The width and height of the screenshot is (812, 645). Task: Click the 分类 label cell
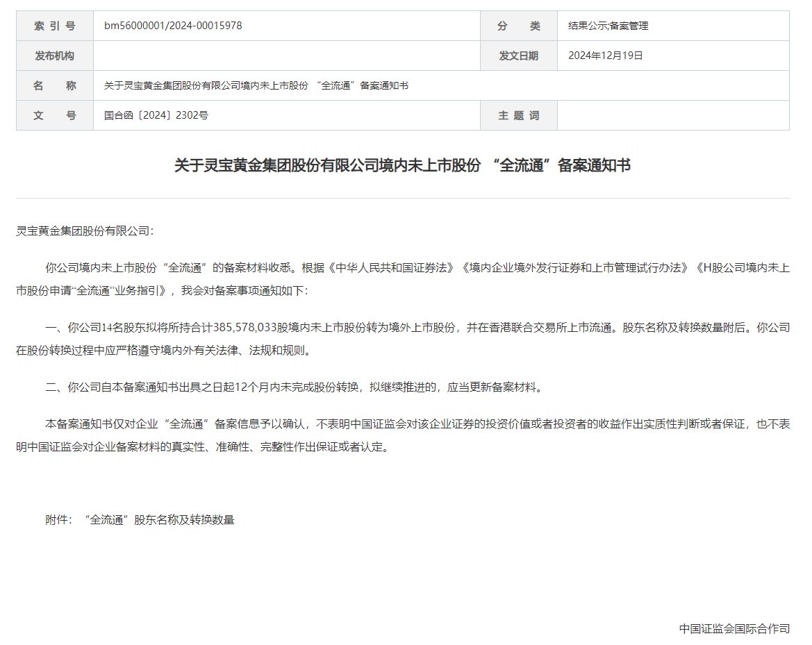pos(519,26)
